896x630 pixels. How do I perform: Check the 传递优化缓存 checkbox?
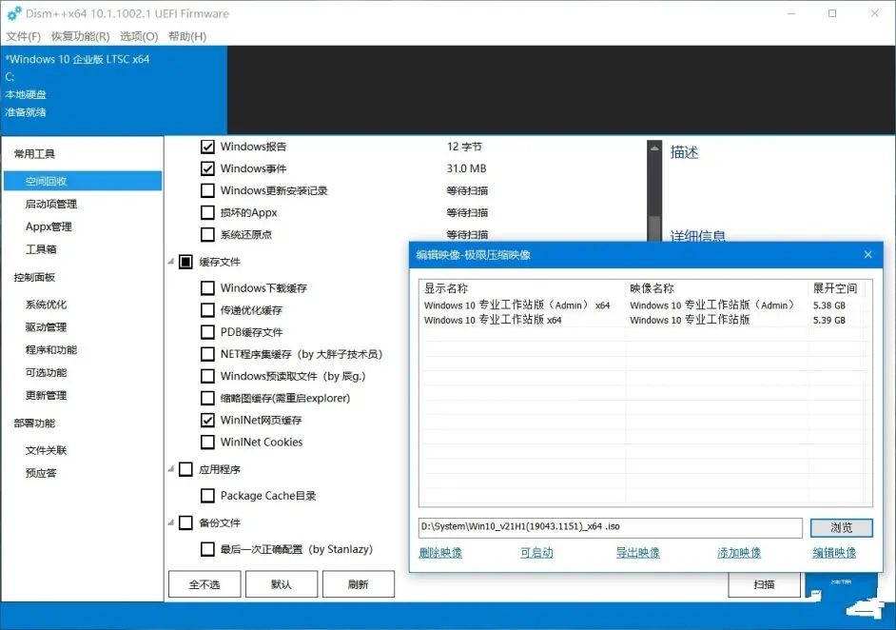(207, 310)
